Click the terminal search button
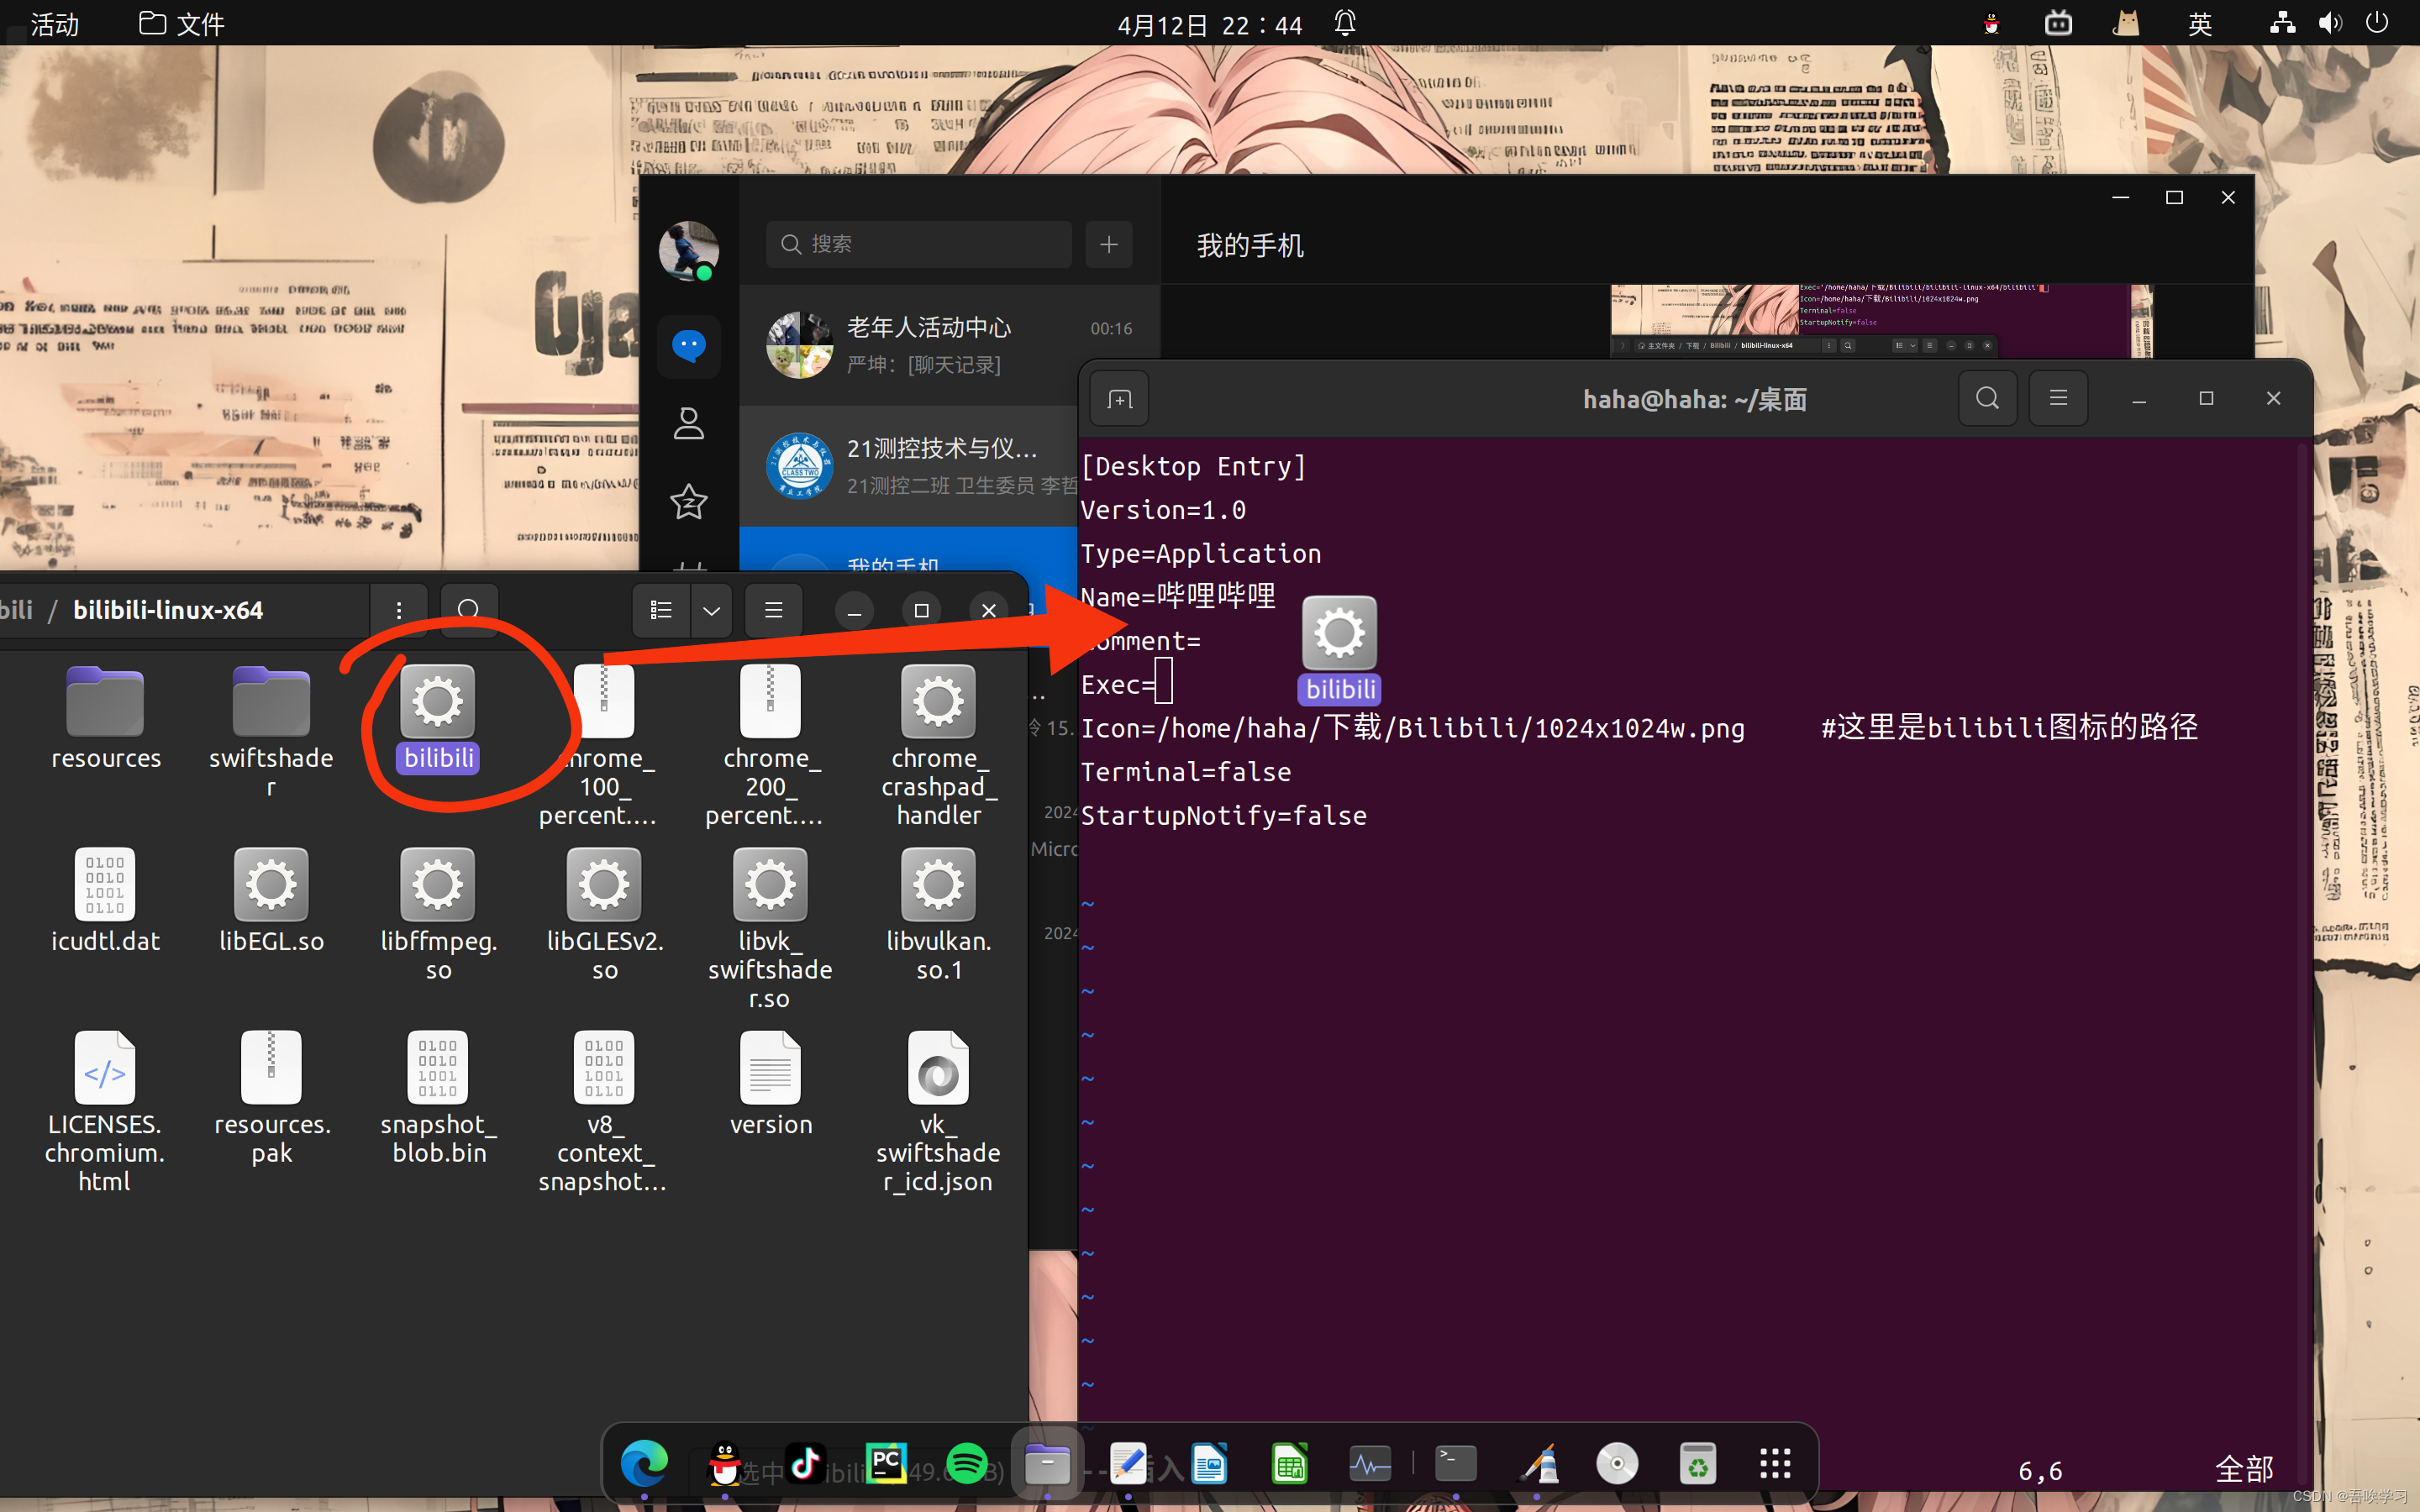2420x1512 pixels. (1987, 398)
